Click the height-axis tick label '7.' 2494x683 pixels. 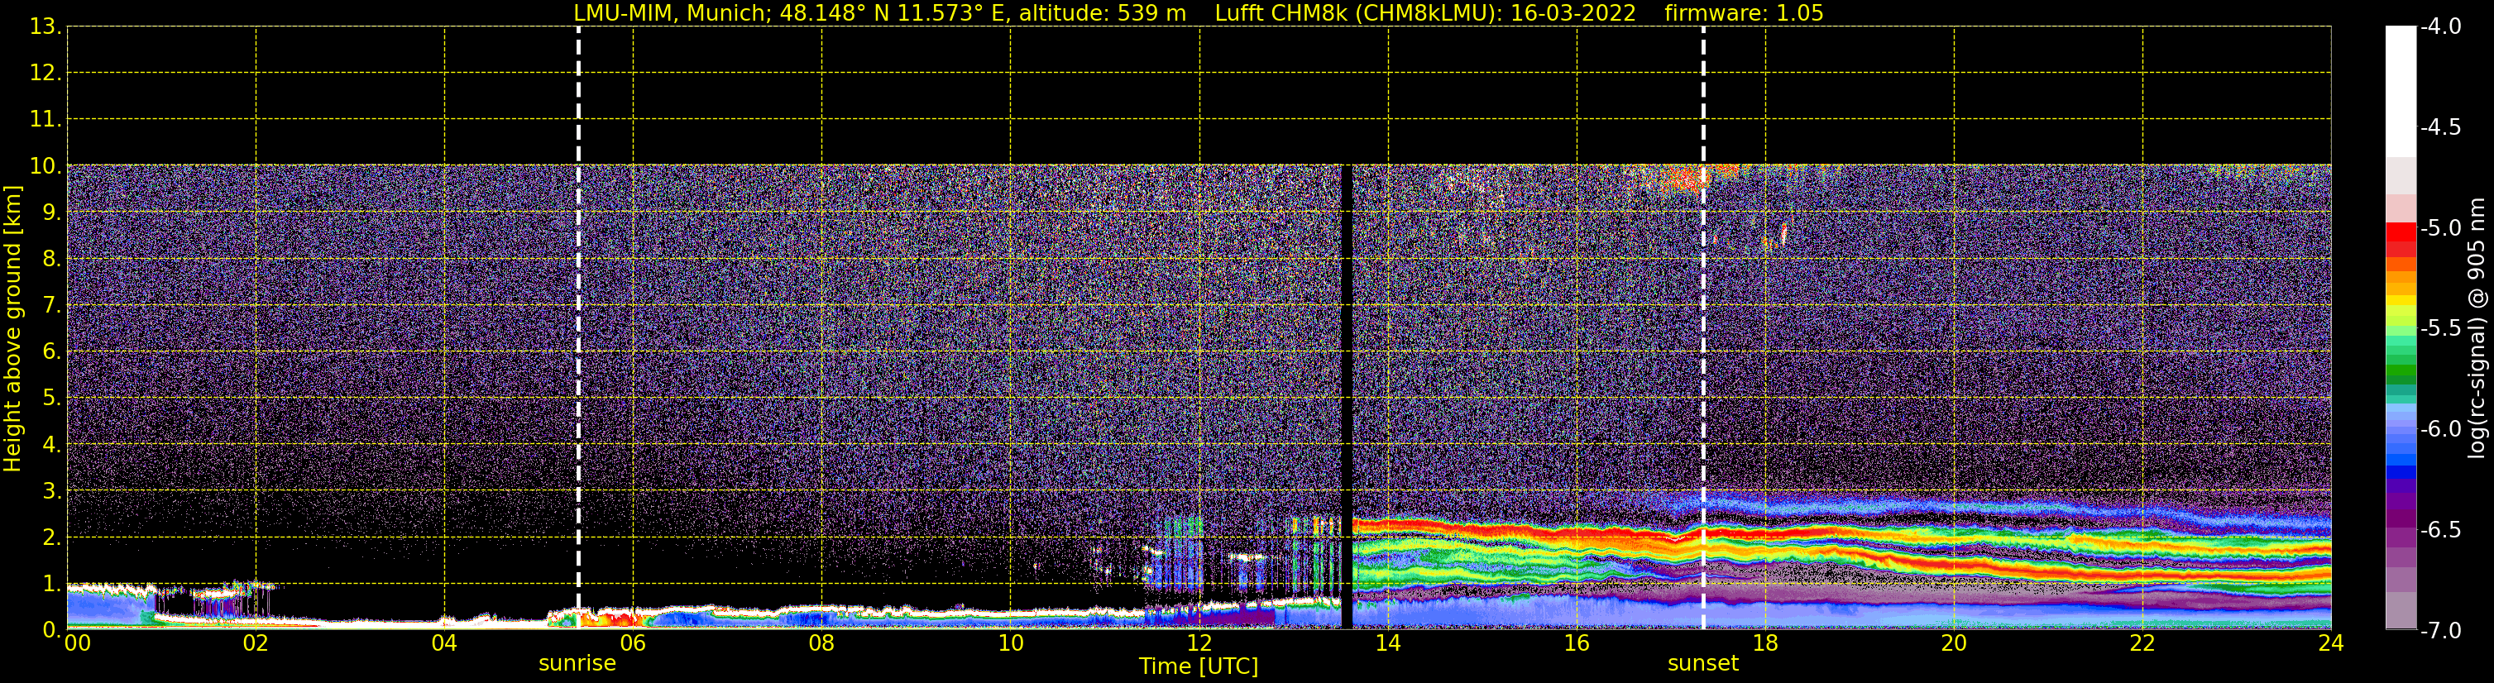(x=52, y=305)
